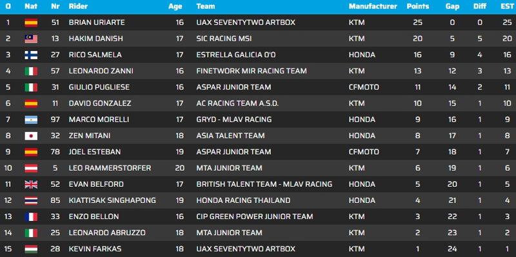This screenshot has width=516, height=257.
Task: Click the Malaysian flag beside Hakim Danish
Action: [31, 39]
